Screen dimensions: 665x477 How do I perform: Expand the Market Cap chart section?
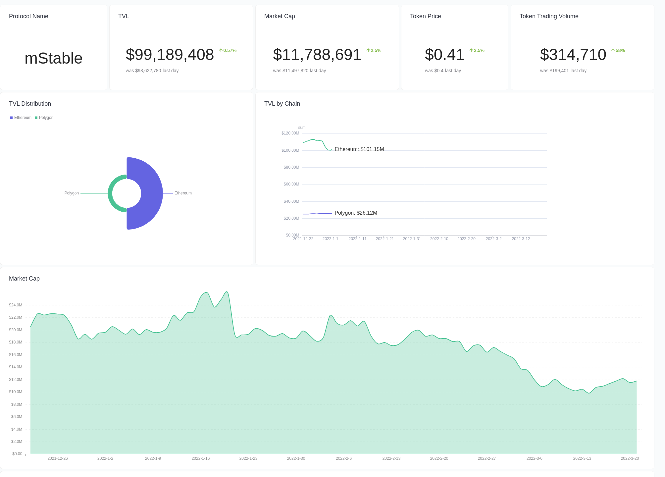point(24,279)
